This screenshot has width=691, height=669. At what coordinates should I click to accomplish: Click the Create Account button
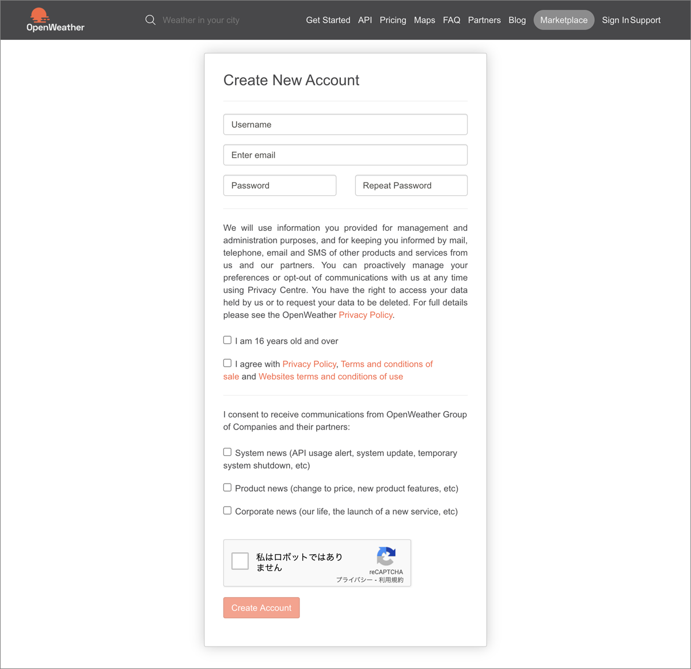261,608
